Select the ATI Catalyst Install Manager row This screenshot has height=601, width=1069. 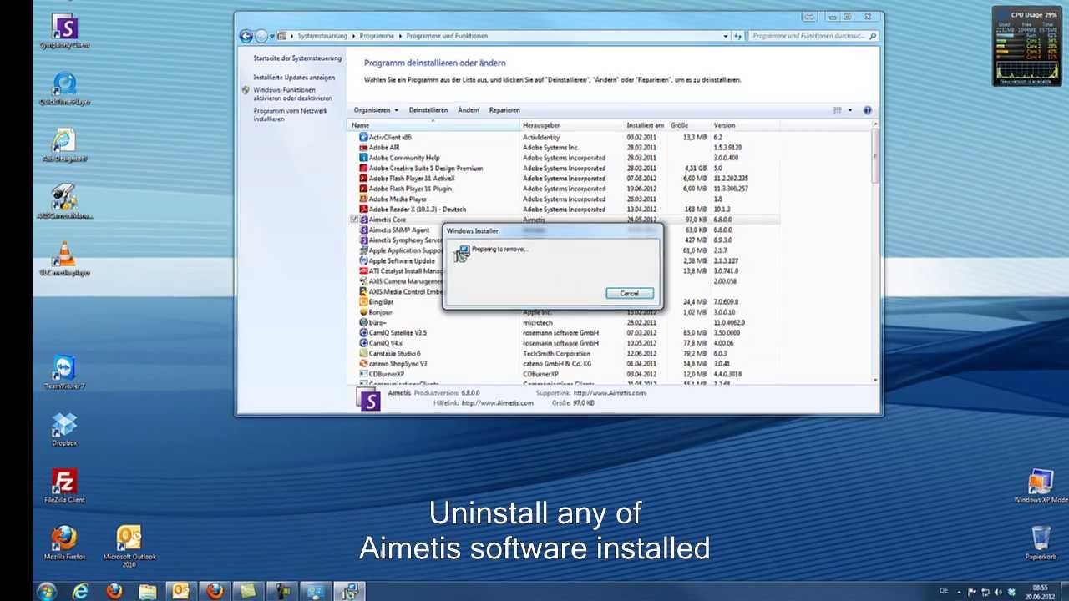564,271
